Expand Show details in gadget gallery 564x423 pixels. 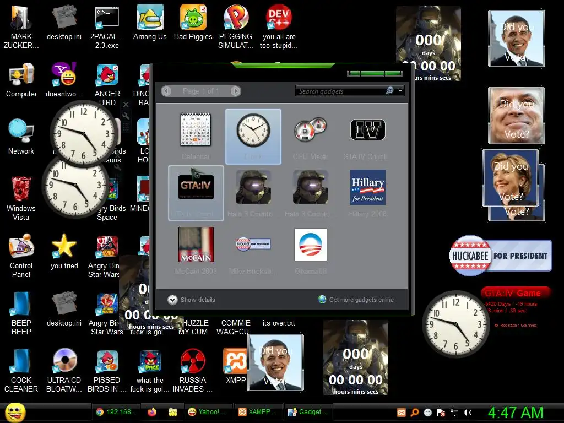coord(191,300)
